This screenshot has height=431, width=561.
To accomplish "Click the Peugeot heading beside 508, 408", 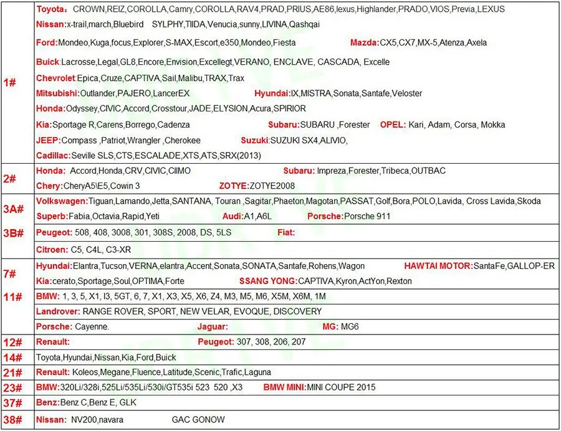I will click(54, 232).
